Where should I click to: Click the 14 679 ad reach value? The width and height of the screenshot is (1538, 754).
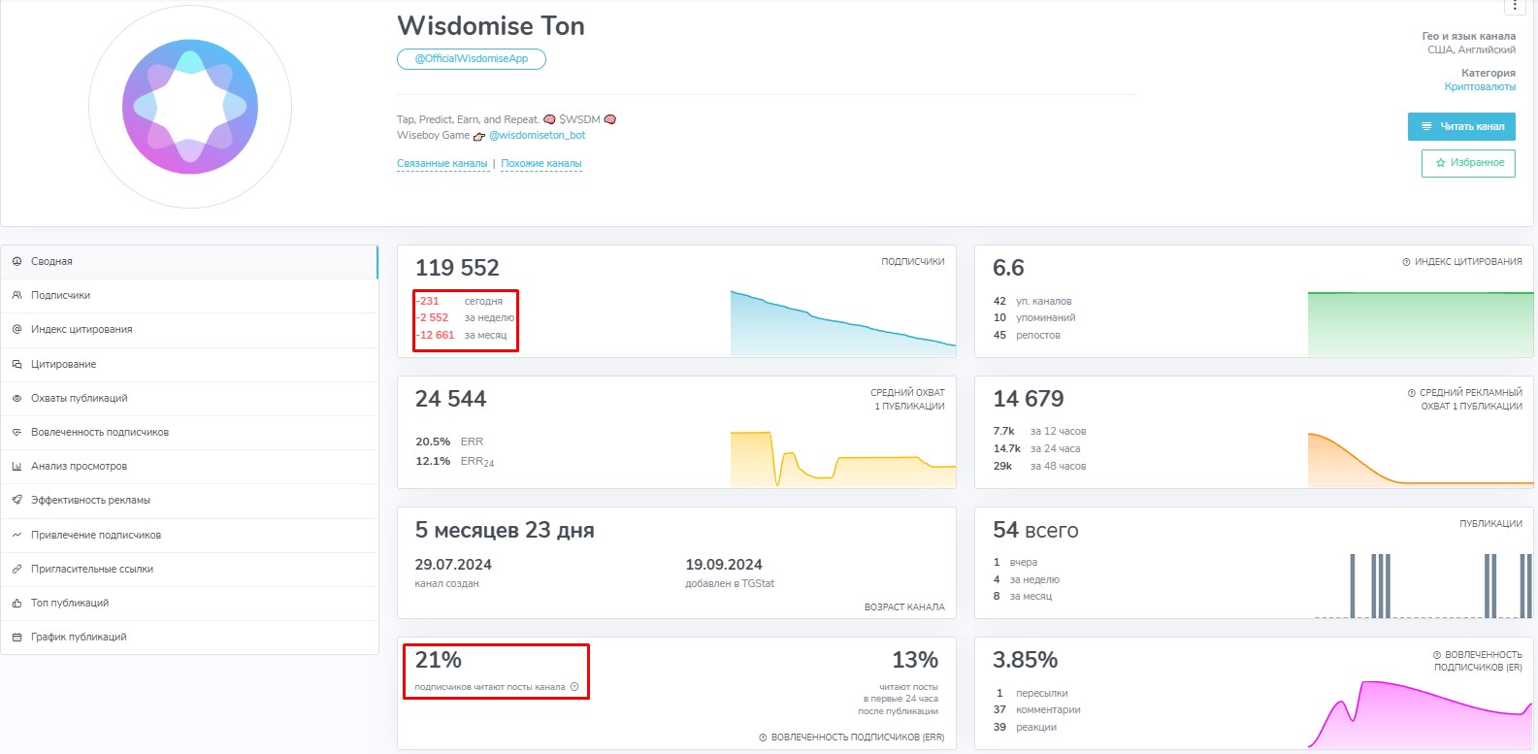tap(1029, 399)
